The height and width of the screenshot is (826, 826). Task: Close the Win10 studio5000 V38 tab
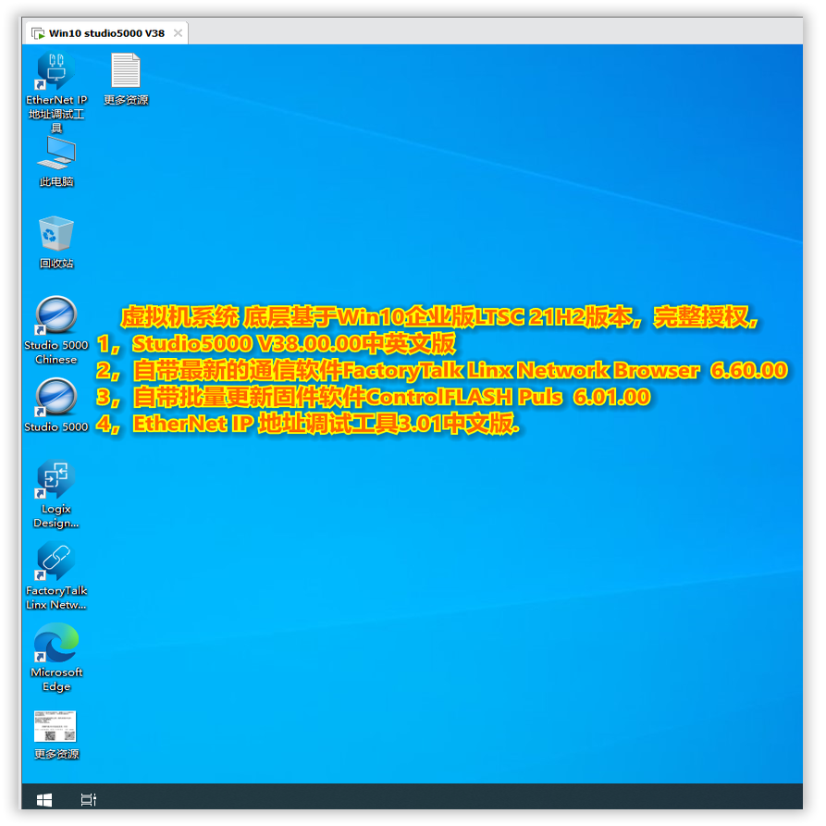tap(177, 31)
